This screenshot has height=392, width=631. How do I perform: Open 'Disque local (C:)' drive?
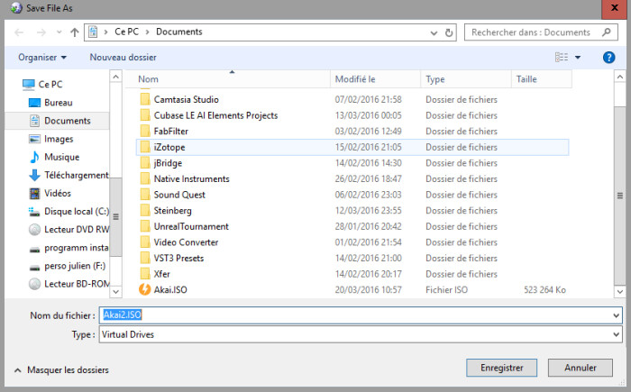[x=77, y=211]
